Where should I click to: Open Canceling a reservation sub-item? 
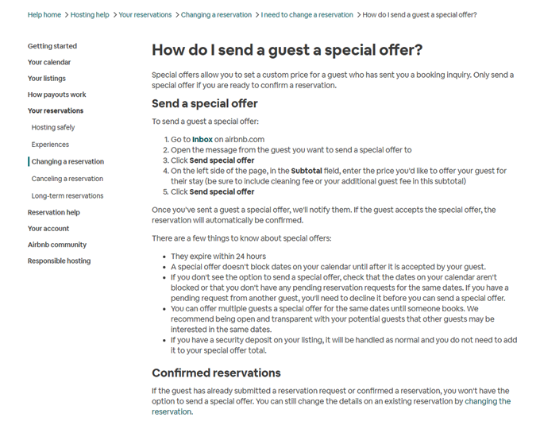[x=67, y=179]
